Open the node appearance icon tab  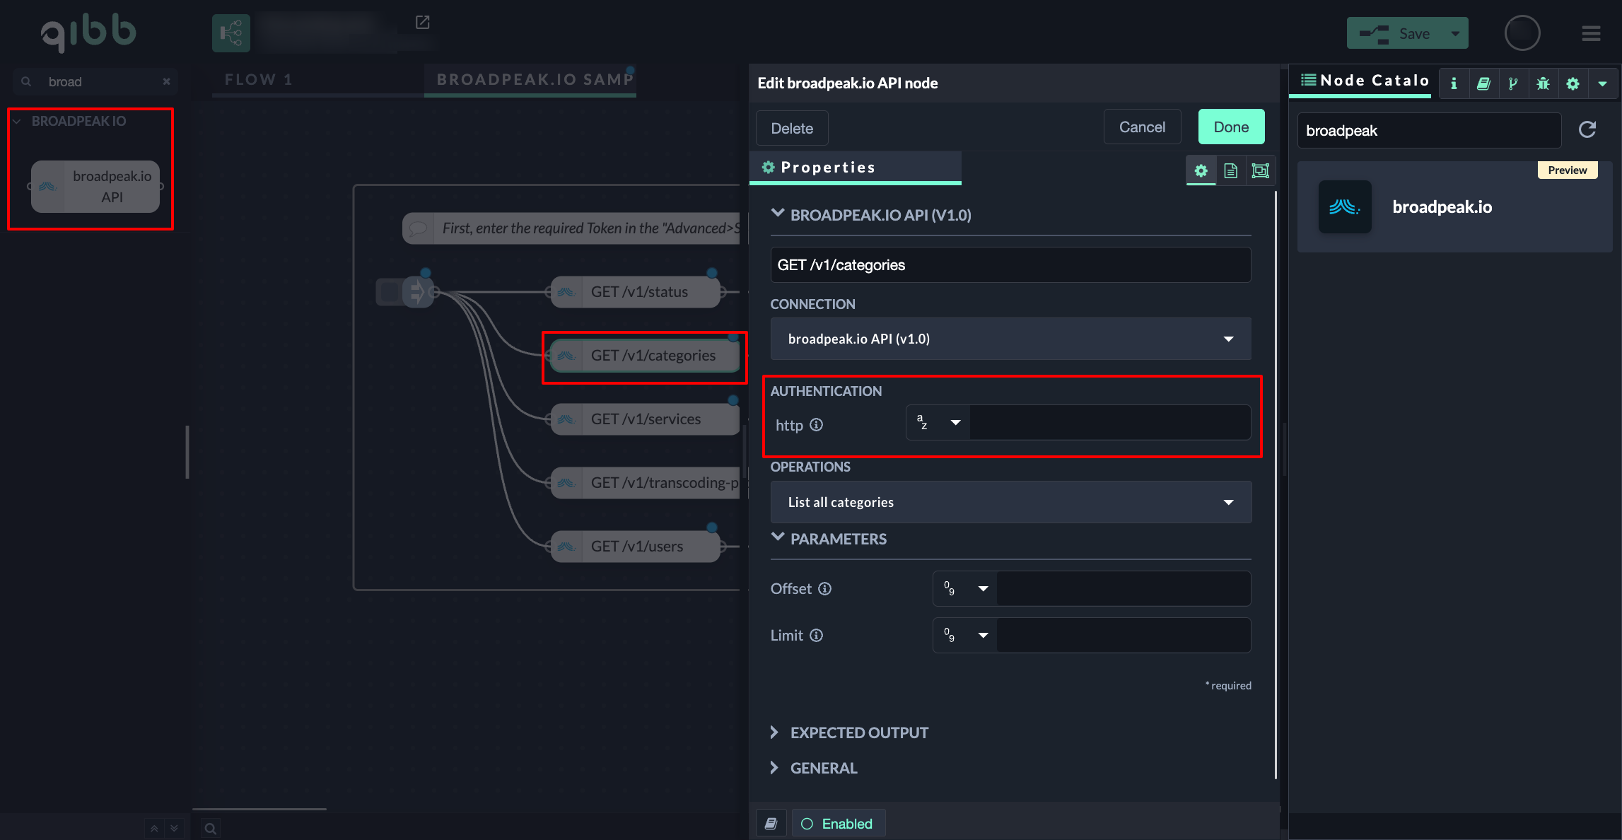(1260, 170)
